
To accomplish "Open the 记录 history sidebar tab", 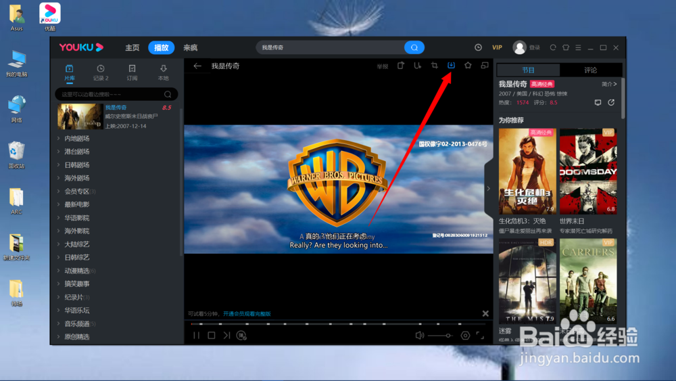I will 101,72.
